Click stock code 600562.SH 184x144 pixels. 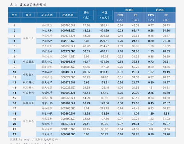click(x=68, y=98)
